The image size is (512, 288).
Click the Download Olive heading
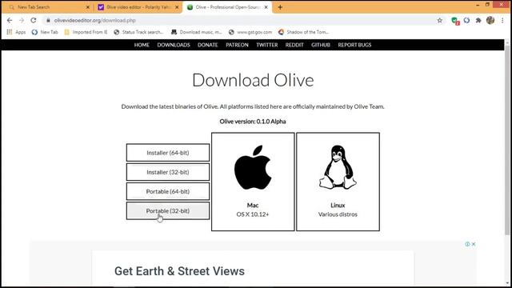pos(253,80)
